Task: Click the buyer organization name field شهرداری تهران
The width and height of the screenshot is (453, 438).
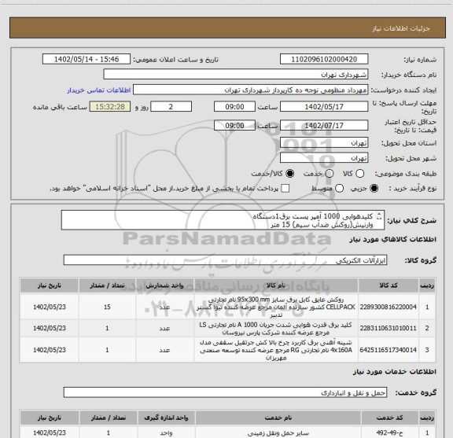Action: pos(236,75)
